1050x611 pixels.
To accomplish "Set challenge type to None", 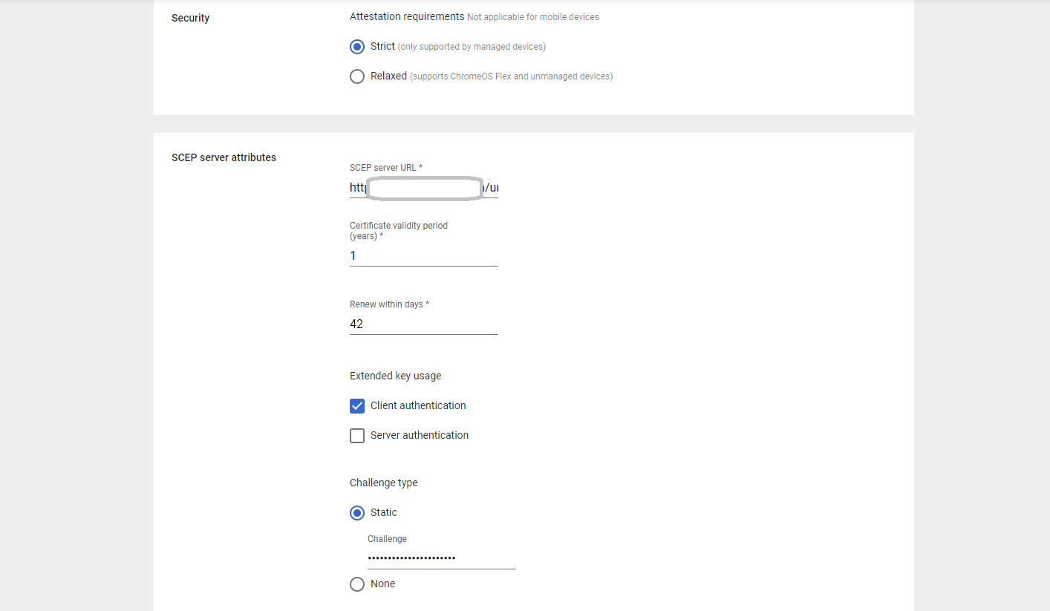I will (357, 584).
